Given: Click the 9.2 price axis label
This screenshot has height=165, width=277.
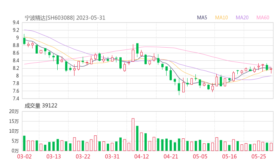Looking at the screenshot, I should click(16, 30).
